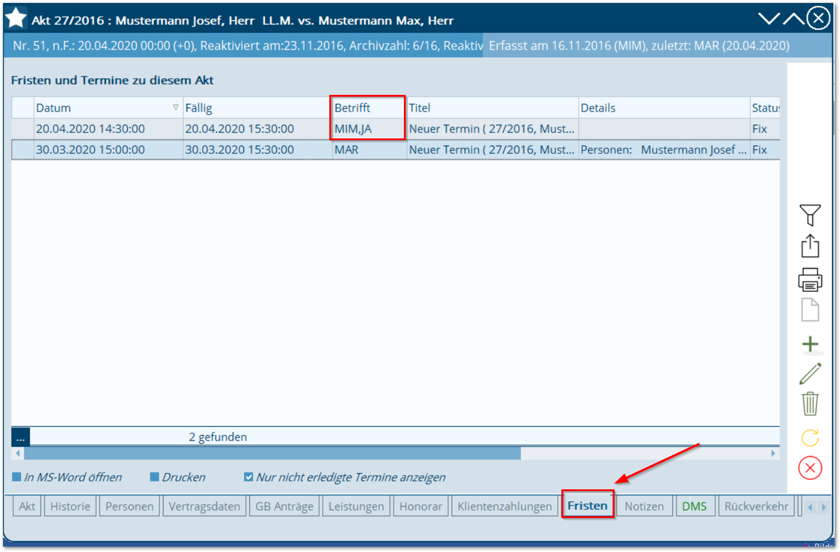The height and width of the screenshot is (552, 840).
Task: Click the export share icon
Action: pyautogui.click(x=810, y=246)
